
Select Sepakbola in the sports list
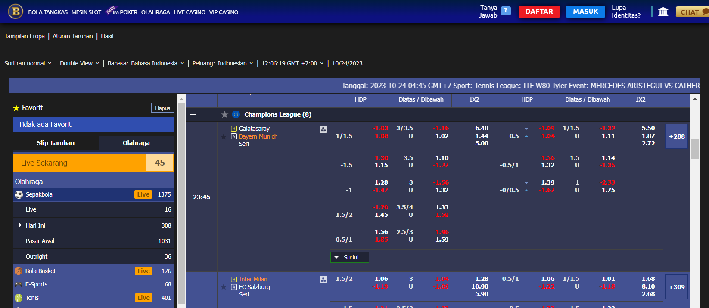tap(93, 194)
